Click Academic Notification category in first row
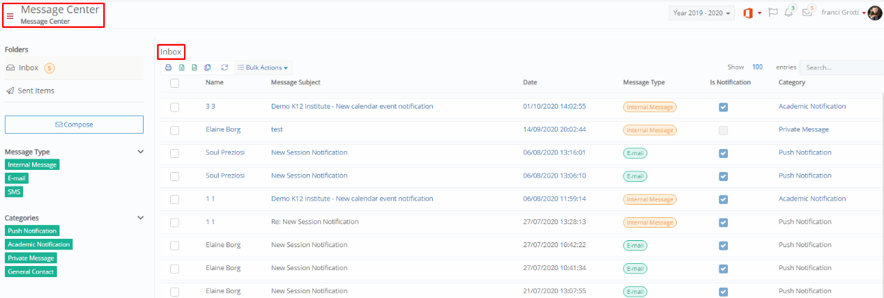Viewport: 884px width, 298px height. [812, 107]
